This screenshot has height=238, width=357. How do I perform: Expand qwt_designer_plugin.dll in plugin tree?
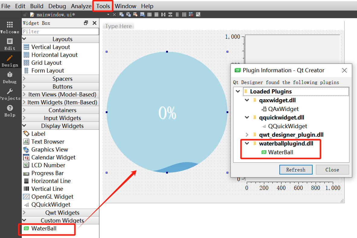click(247, 135)
